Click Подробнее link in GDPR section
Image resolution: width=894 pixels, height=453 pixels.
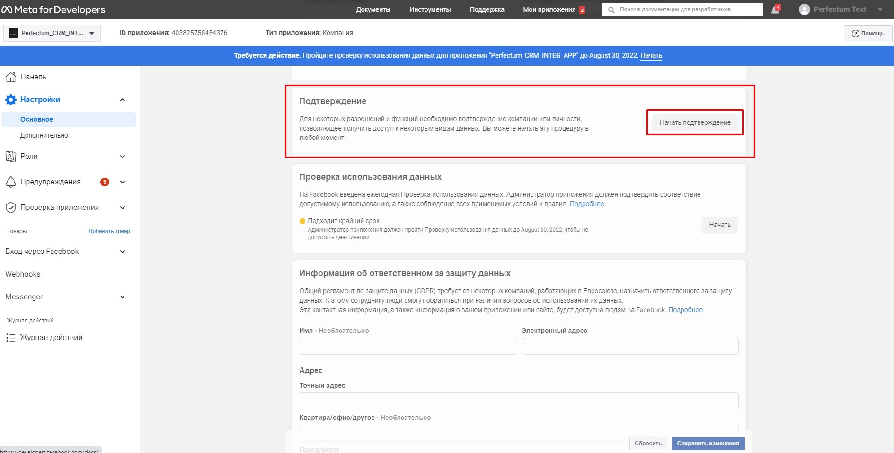pos(686,310)
